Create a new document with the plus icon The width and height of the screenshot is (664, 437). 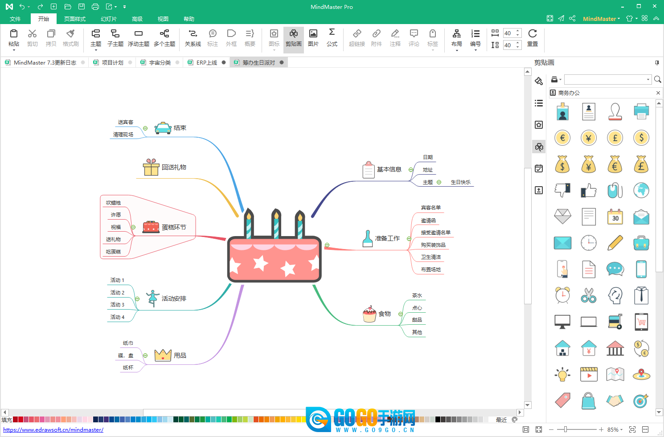click(x=53, y=7)
